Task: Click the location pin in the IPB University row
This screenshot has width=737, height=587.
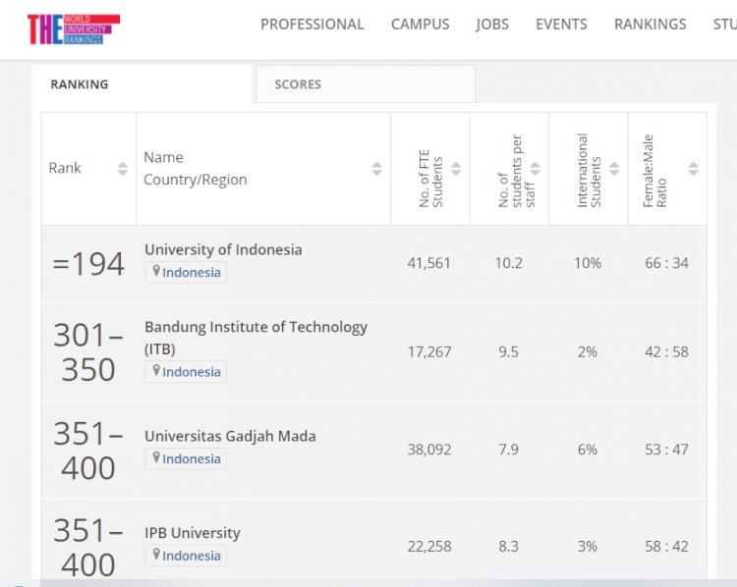Action: (156, 555)
